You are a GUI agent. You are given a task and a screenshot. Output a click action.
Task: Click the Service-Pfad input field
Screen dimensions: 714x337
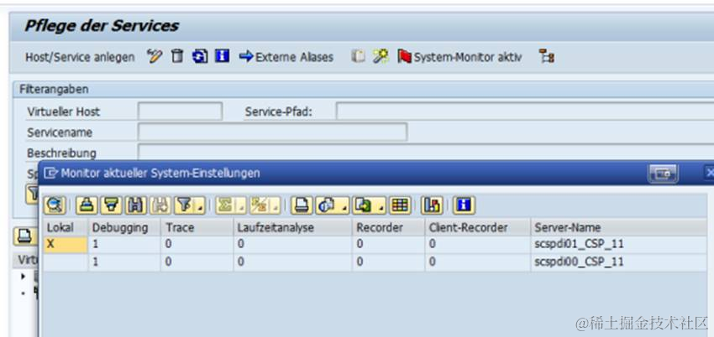click(524, 111)
